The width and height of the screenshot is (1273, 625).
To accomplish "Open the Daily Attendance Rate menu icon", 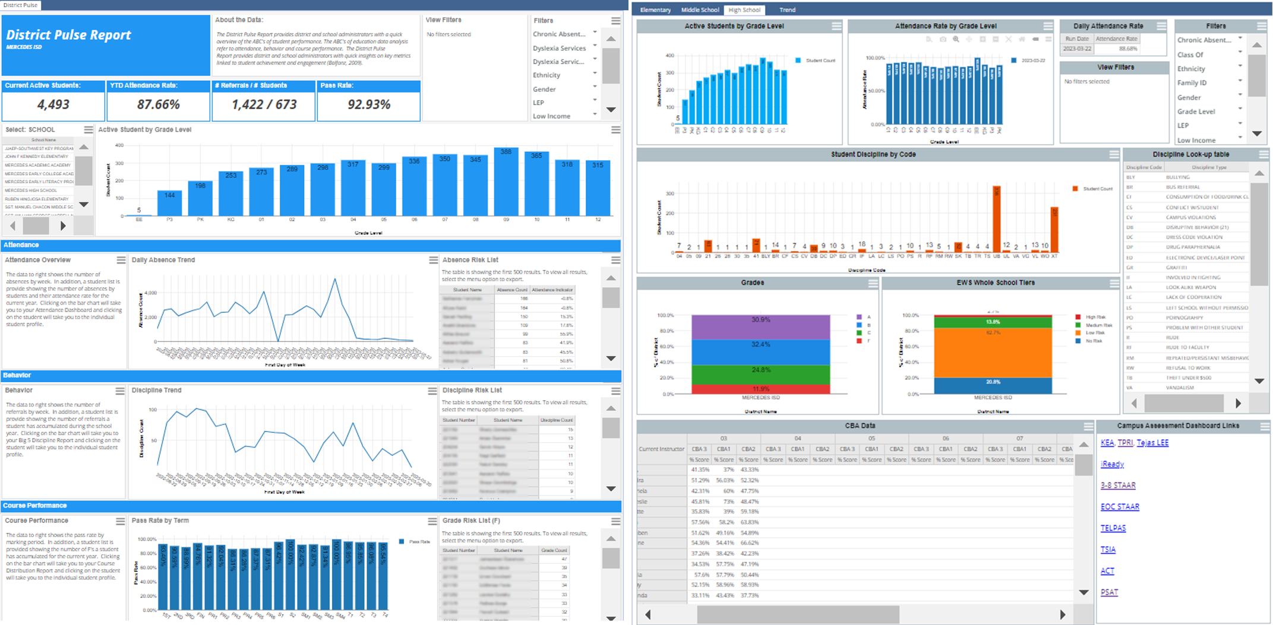I will point(1161,26).
